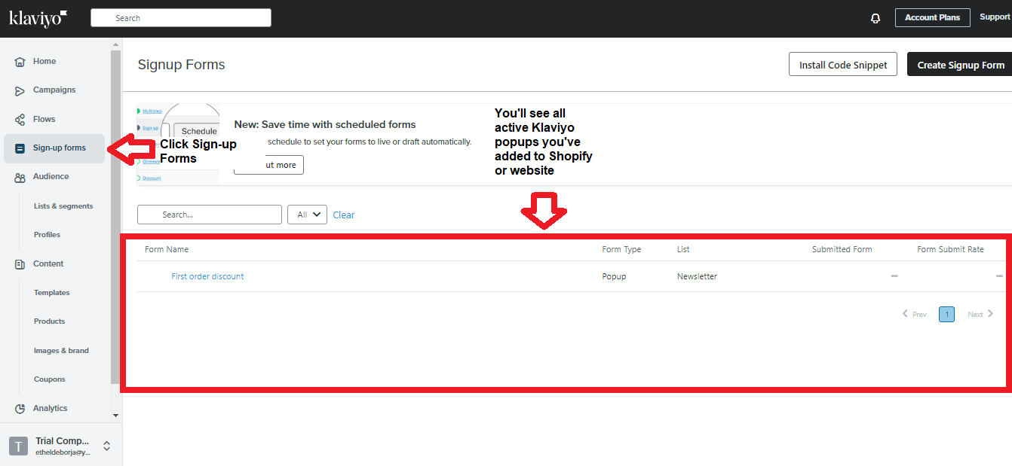Open account switcher chevrons
Image resolution: width=1012 pixels, height=466 pixels.
(106, 446)
